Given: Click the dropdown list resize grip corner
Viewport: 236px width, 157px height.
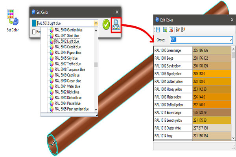Looking at the screenshot, I should [97, 115].
